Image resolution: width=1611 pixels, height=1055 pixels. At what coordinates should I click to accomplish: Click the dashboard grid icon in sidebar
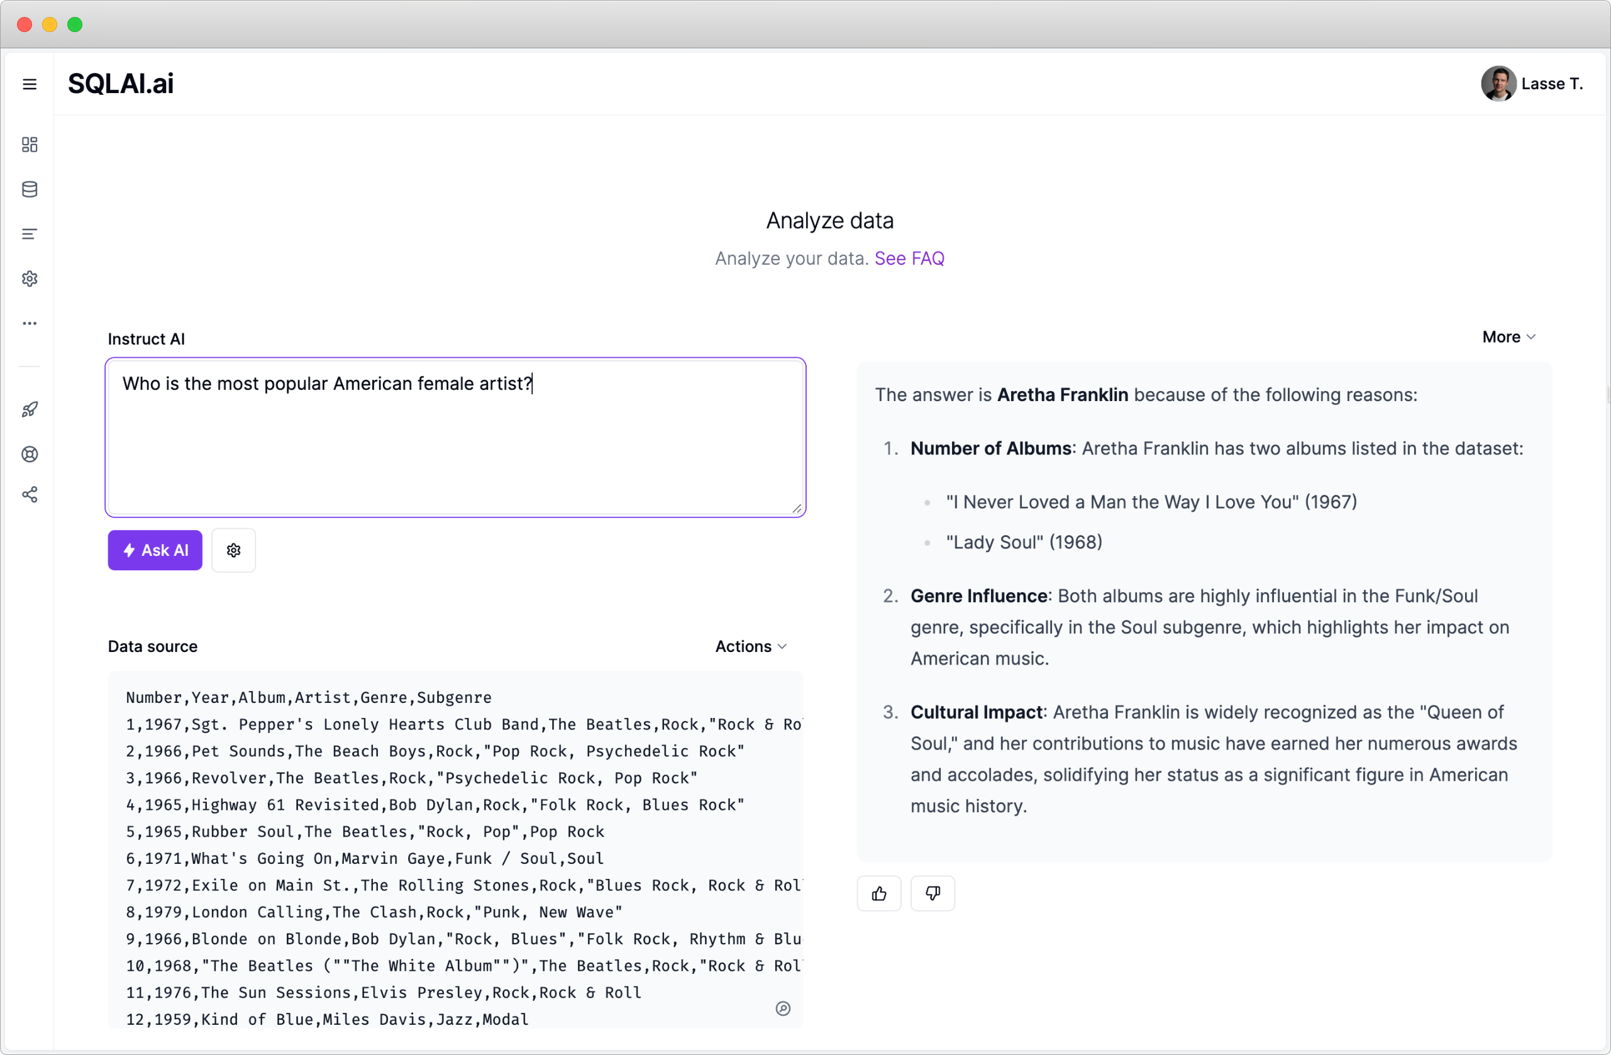[30, 144]
